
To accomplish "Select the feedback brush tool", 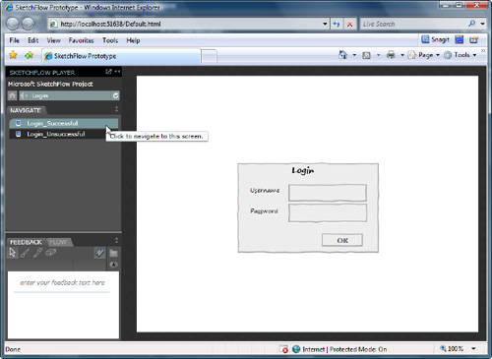I will pos(25,253).
